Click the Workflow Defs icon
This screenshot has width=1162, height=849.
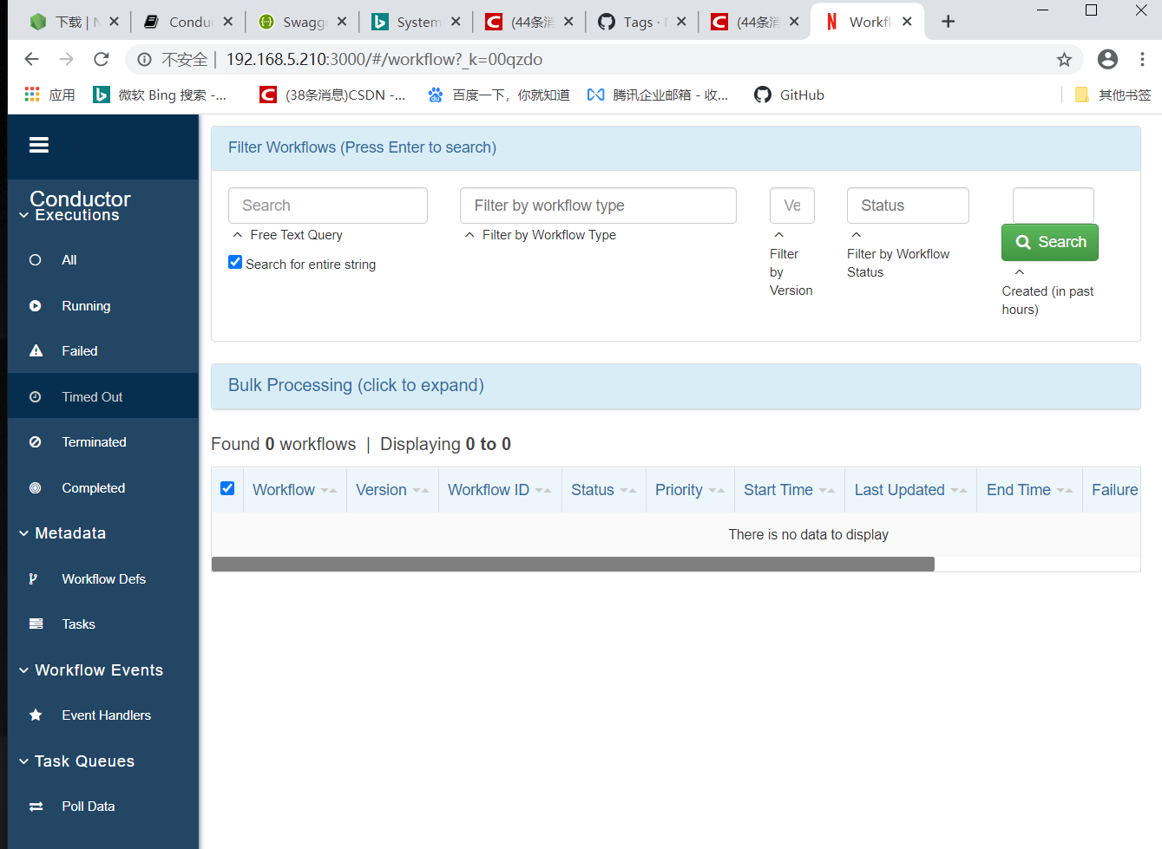pyautogui.click(x=35, y=578)
